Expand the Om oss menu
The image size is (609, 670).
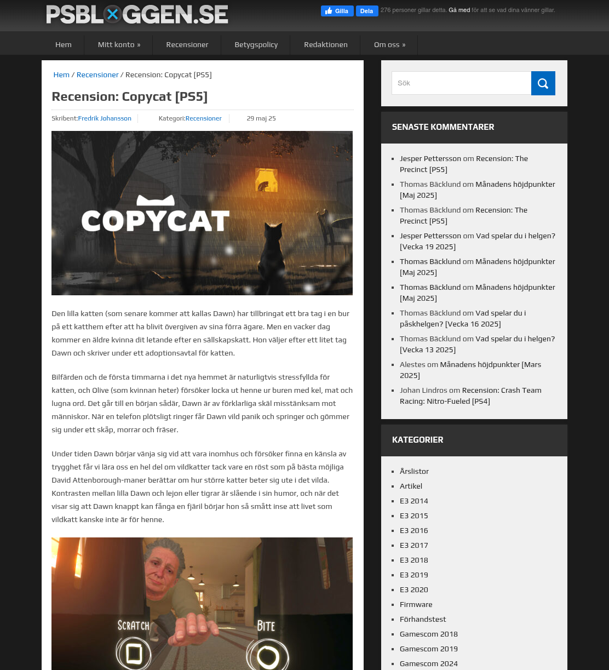389,45
